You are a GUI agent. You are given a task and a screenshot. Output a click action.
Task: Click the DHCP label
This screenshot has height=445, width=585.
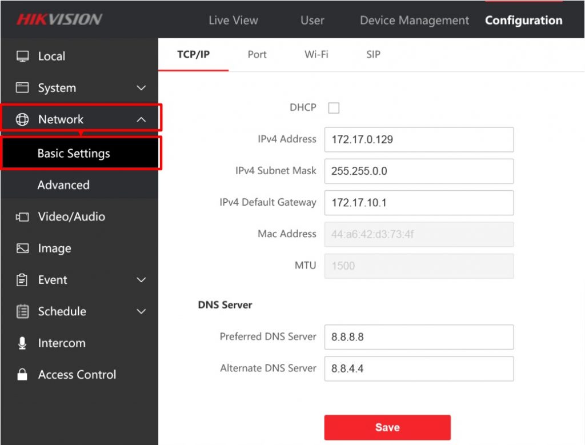pos(303,107)
